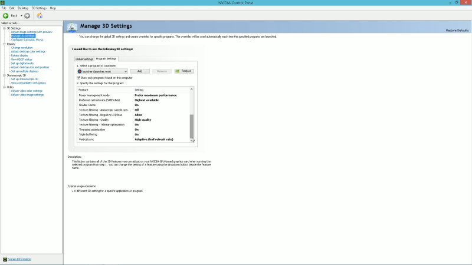This screenshot has height=265, width=472.
Task: Open Adjust video image settings
Action: pos(27,95)
